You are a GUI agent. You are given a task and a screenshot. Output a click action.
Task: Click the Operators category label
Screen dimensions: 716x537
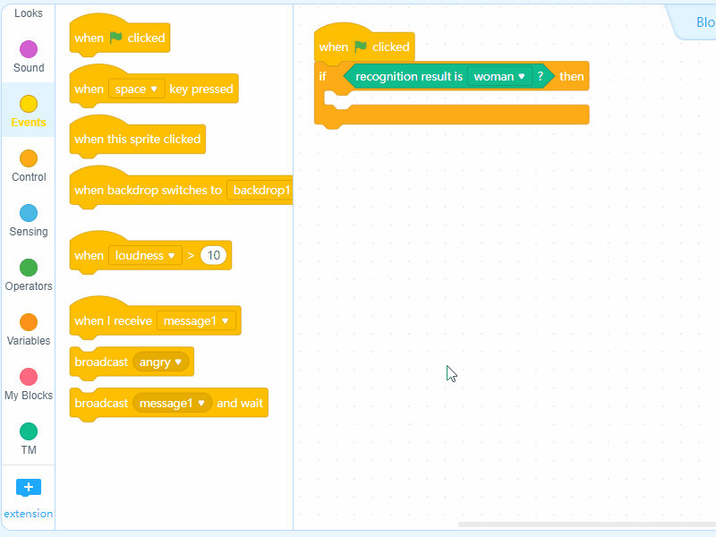tap(29, 286)
